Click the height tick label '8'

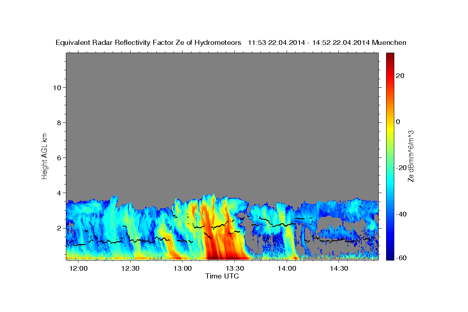(x=59, y=122)
